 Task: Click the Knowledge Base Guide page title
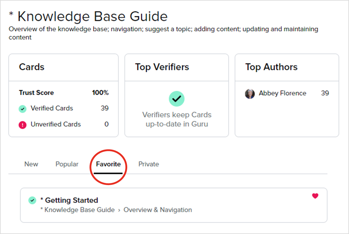[92, 16]
